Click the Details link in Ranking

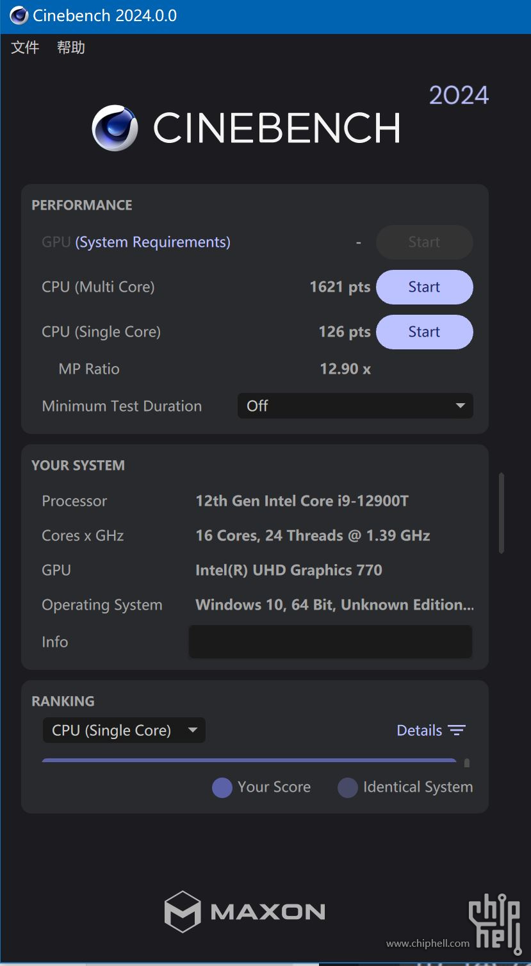point(420,730)
